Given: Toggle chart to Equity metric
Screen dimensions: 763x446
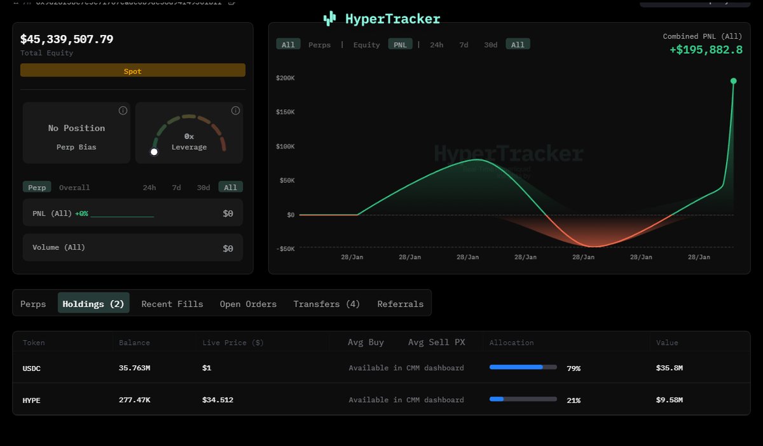Looking at the screenshot, I should (366, 44).
